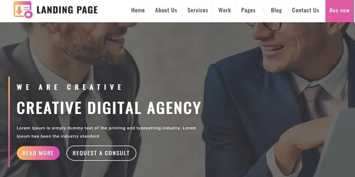Image resolution: width=355 pixels, height=177 pixels.
Task: Go to the Home menu item
Action: [x=138, y=10]
